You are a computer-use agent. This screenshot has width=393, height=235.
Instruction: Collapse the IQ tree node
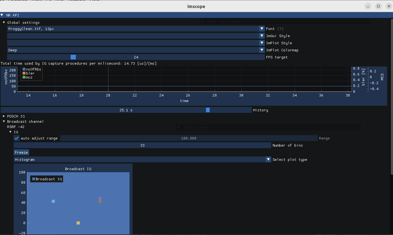click(x=11, y=132)
